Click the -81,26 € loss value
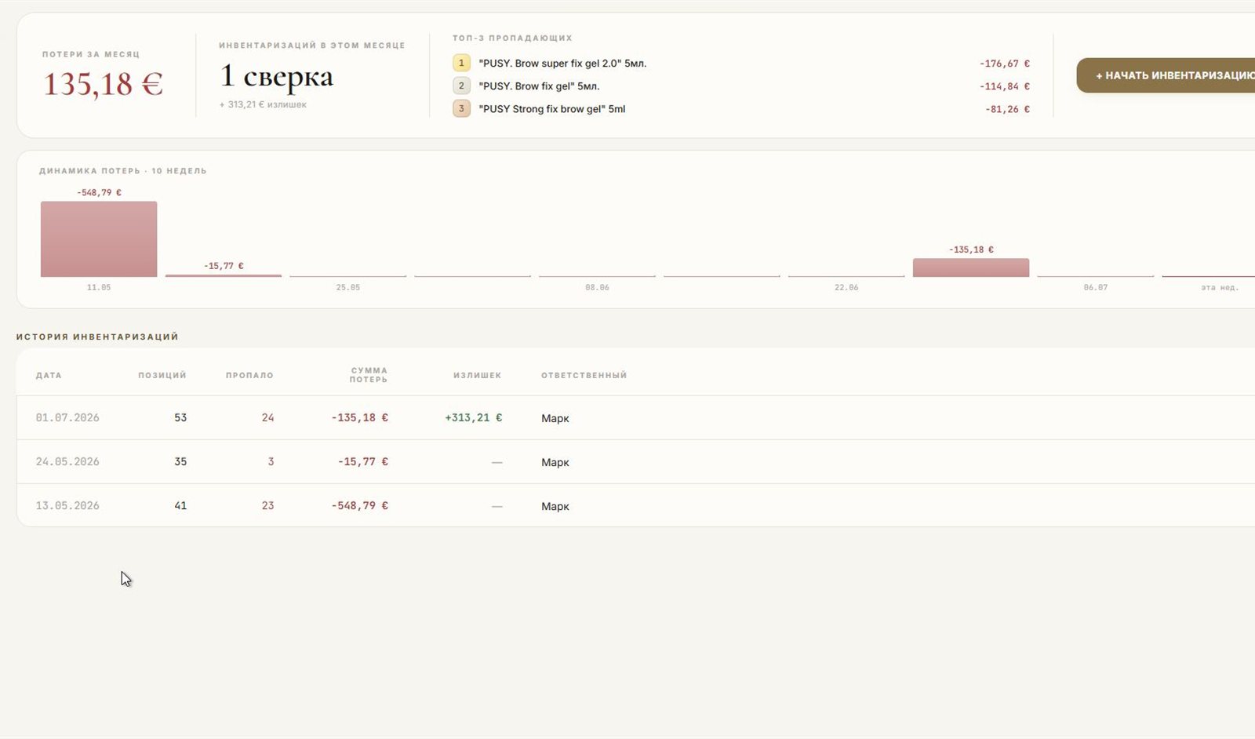The image size is (1255, 739). click(x=1007, y=109)
